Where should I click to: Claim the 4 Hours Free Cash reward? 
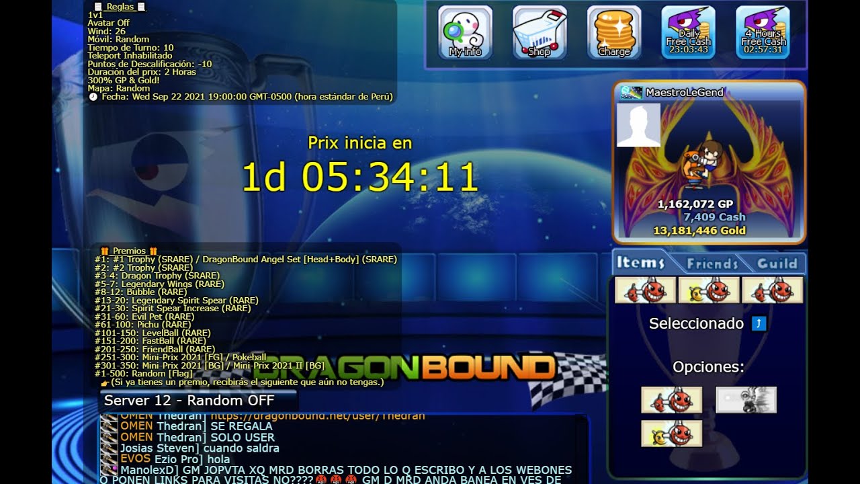pos(763,32)
